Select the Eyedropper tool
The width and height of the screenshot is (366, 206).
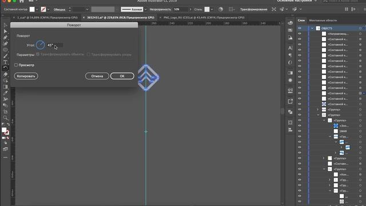pyautogui.click(x=5, y=93)
